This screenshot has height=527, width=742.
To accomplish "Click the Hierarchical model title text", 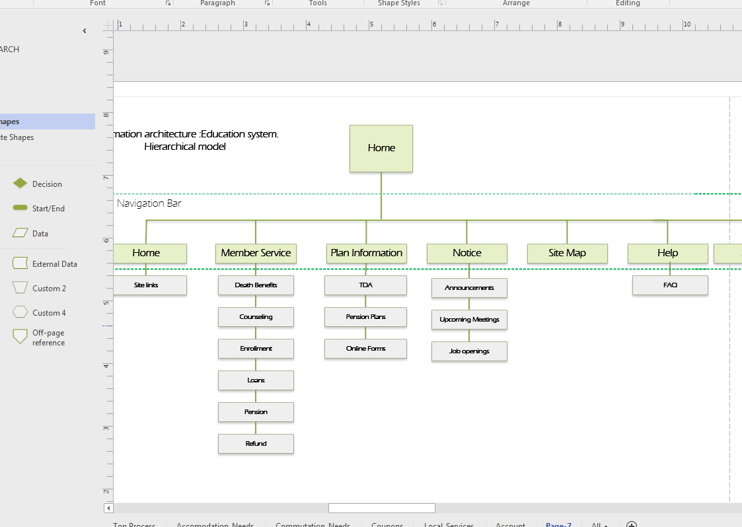I will (184, 147).
